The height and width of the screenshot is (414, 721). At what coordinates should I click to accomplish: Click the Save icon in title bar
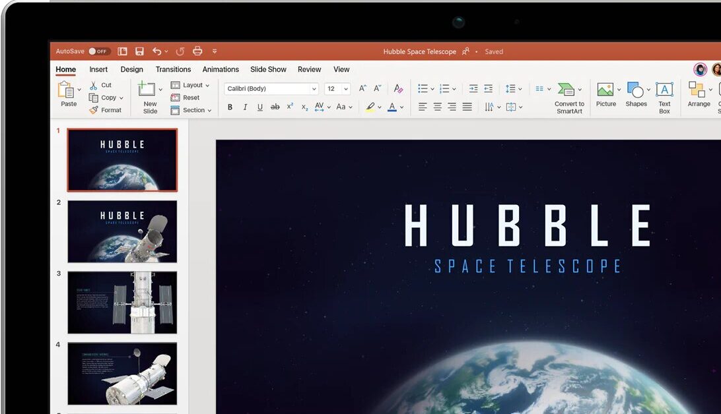point(139,51)
